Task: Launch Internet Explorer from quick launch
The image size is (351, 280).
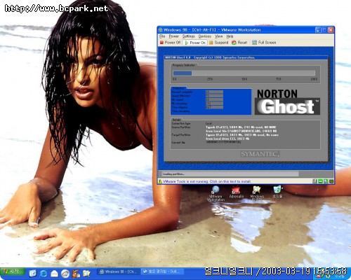Action: 44,273
